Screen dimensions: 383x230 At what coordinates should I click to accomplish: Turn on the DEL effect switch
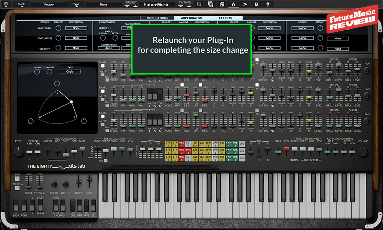point(73,206)
